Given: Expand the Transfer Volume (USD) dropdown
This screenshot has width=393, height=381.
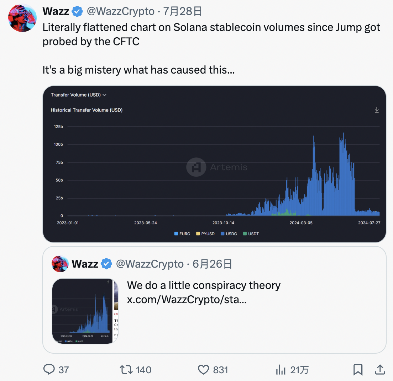Looking at the screenshot, I should pos(79,95).
